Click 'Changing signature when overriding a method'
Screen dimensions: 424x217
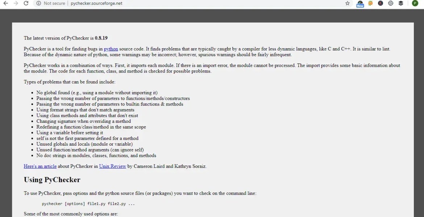84,121
